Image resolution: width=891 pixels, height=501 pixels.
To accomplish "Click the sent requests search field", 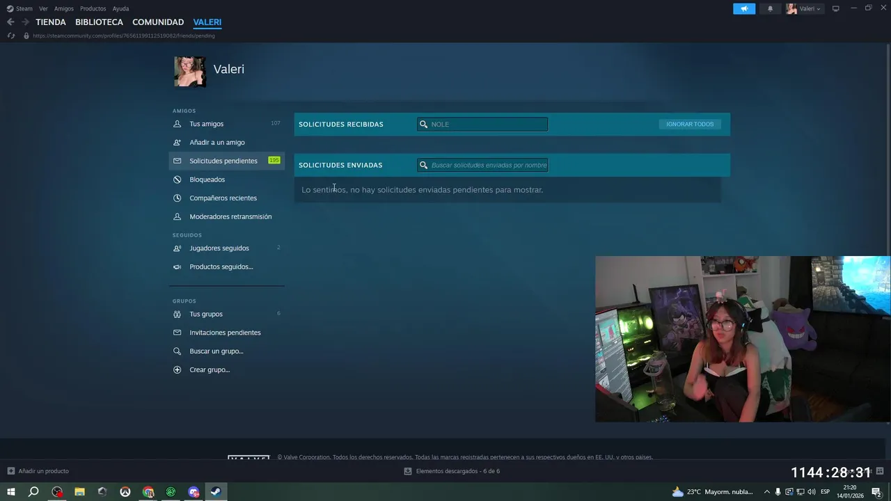I will coord(482,165).
